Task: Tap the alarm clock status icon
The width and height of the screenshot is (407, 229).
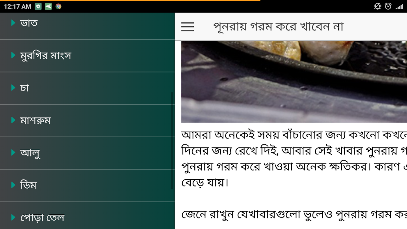Action: tap(388, 6)
